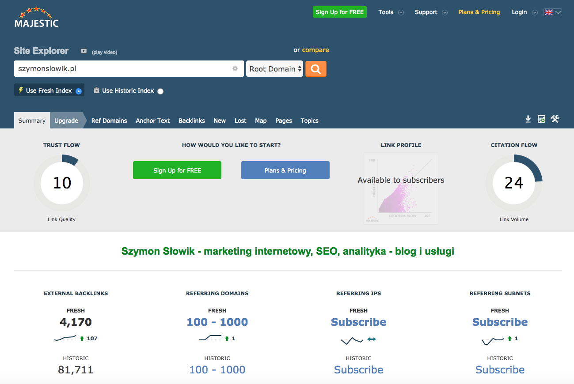The width and height of the screenshot is (574, 384).
Task: Click the Support menu label
Action: pos(426,12)
